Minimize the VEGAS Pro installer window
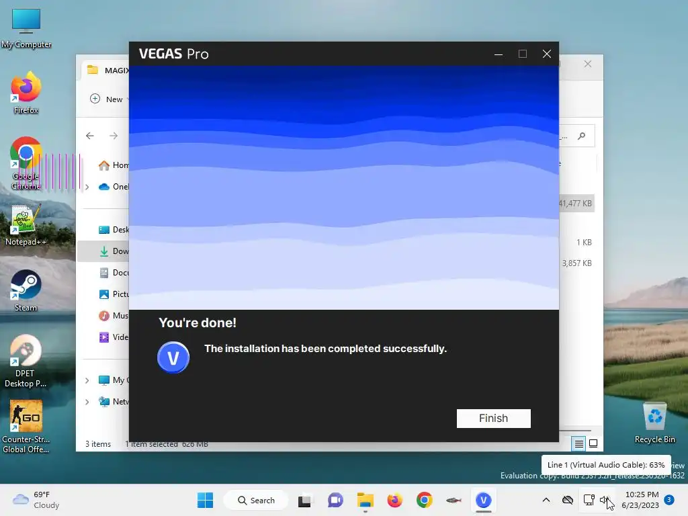Image resolution: width=688 pixels, height=516 pixels. pyautogui.click(x=499, y=54)
